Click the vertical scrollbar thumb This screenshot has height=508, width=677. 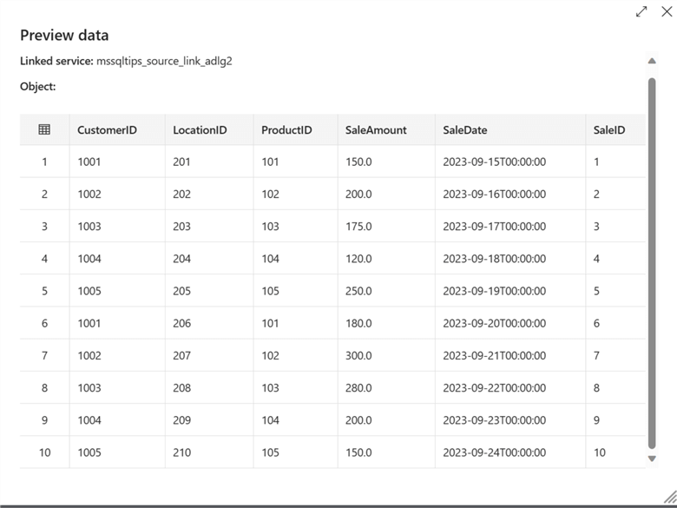pyautogui.click(x=652, y=261)
